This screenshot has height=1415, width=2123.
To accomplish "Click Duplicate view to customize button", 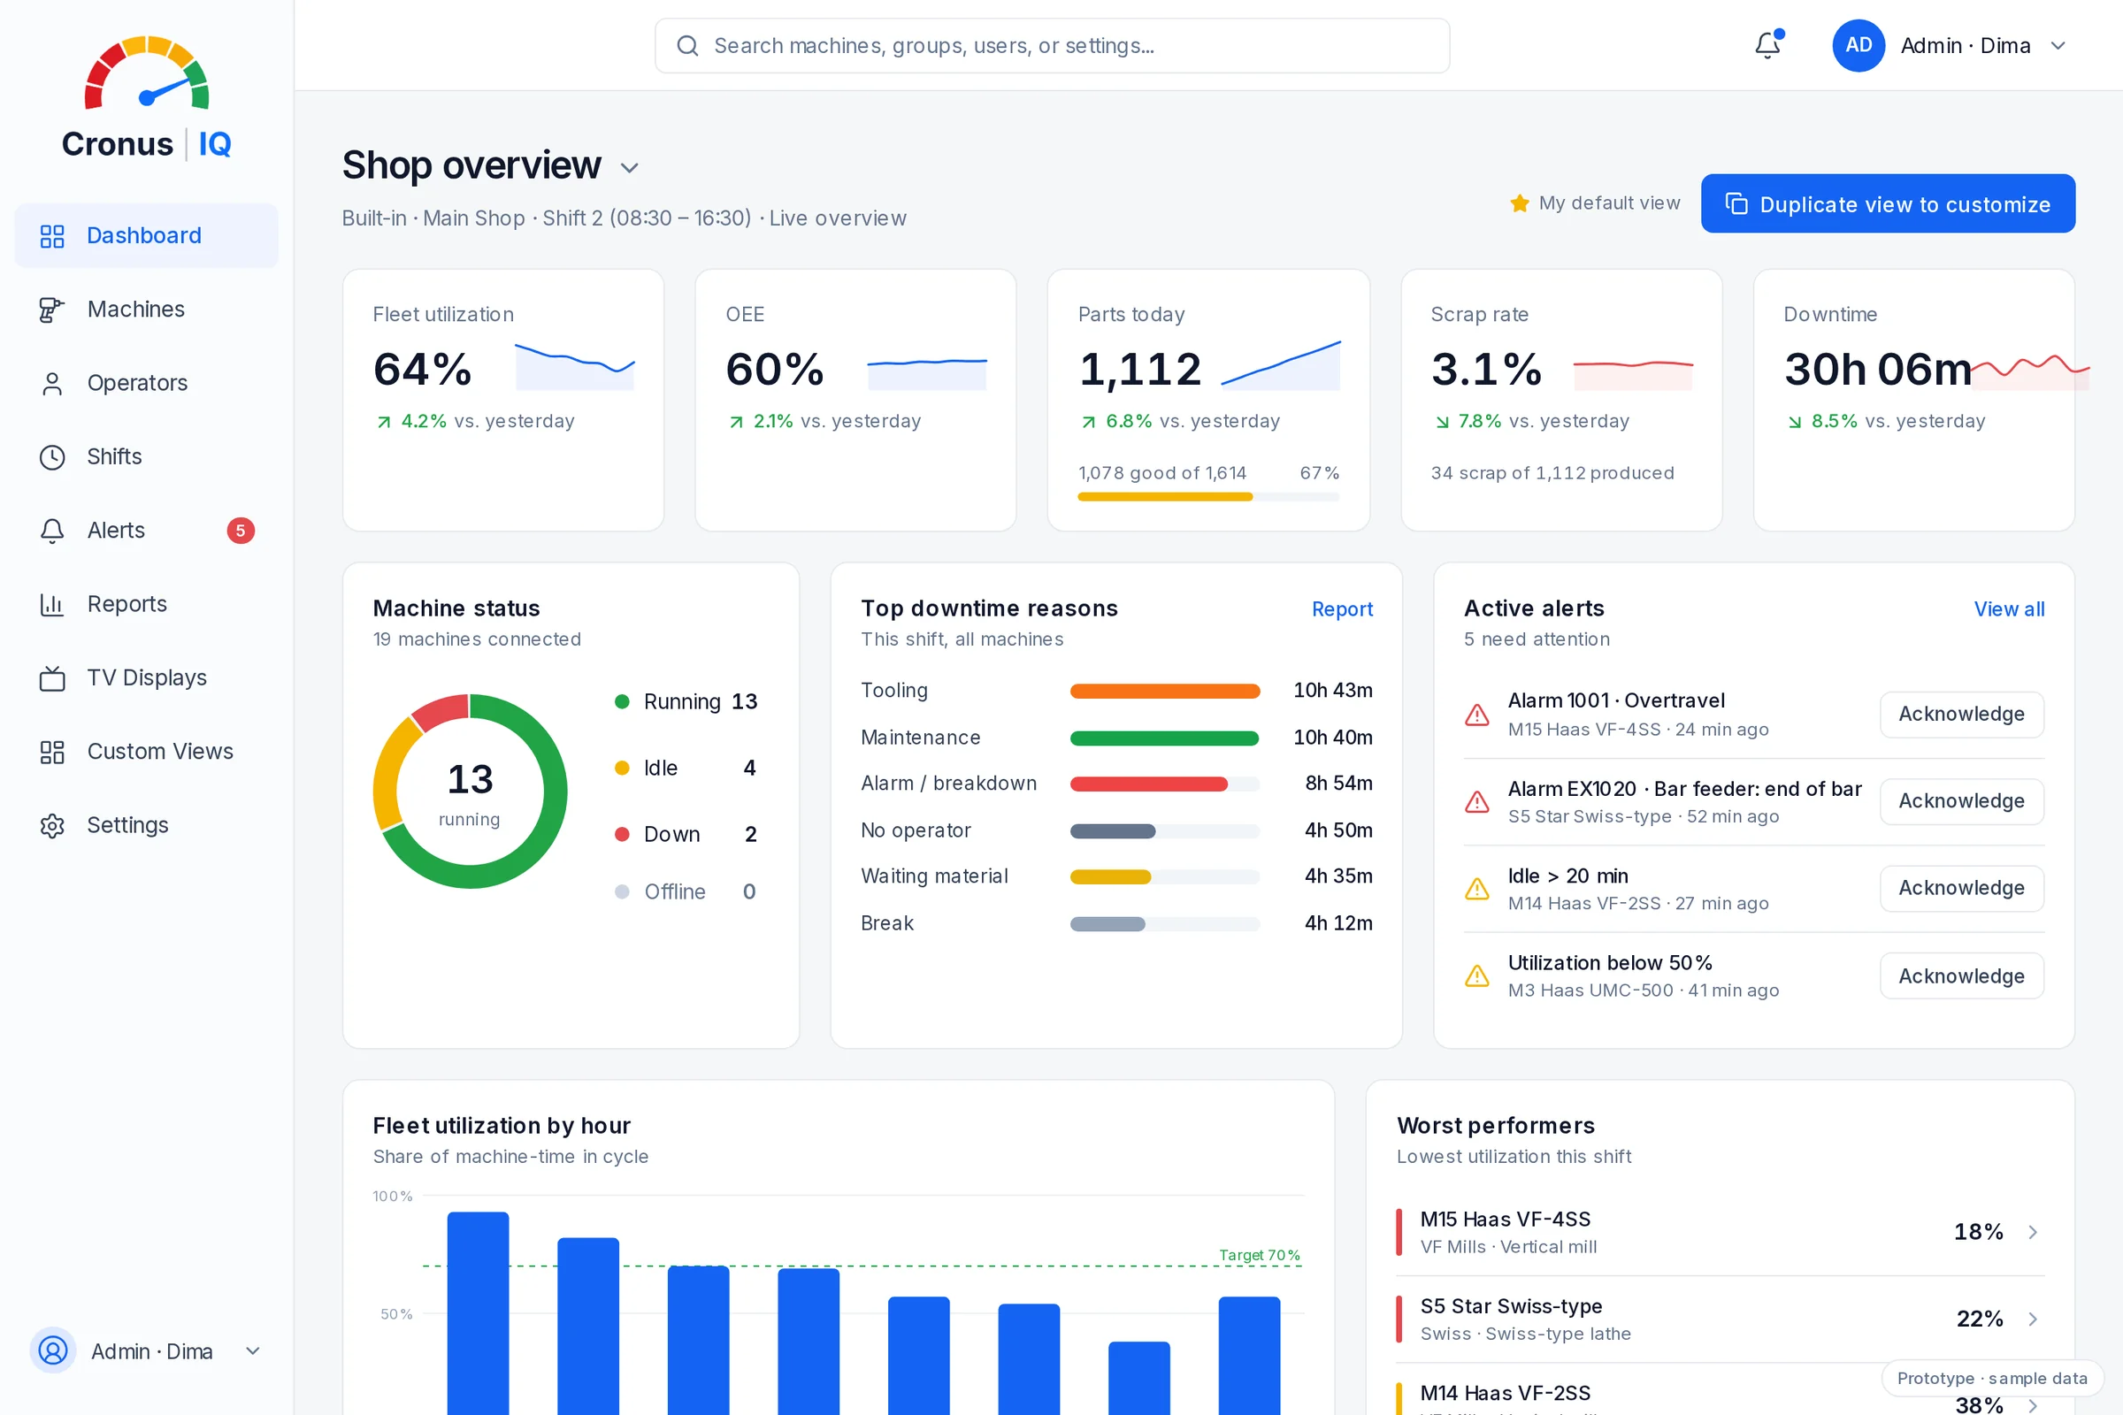I will pos(1888,204).
